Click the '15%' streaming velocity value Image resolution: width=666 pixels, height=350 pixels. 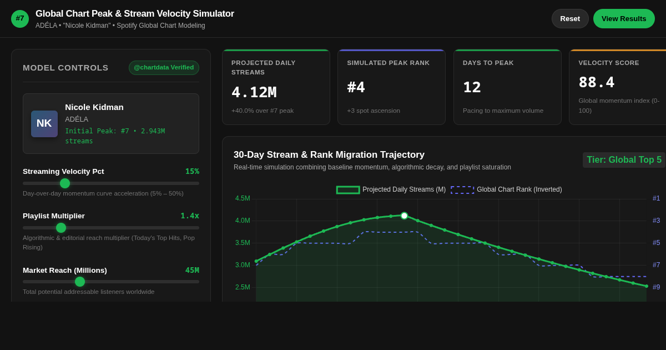[192, 171]
